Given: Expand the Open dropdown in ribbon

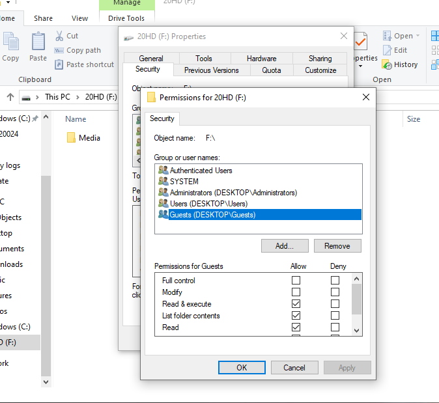Looking at the screenshot, I should tap(418, 36).
